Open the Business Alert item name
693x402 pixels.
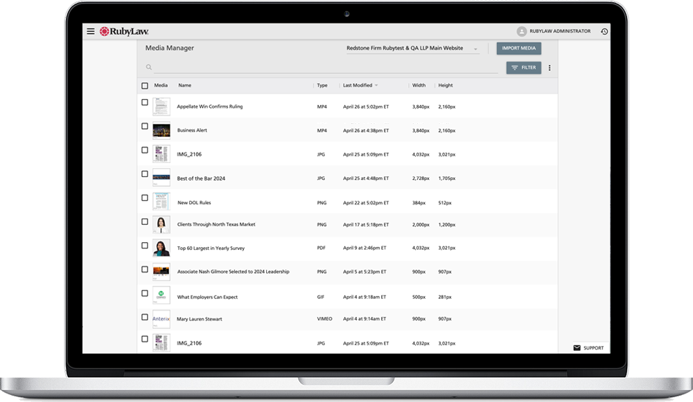click(192, 130)
